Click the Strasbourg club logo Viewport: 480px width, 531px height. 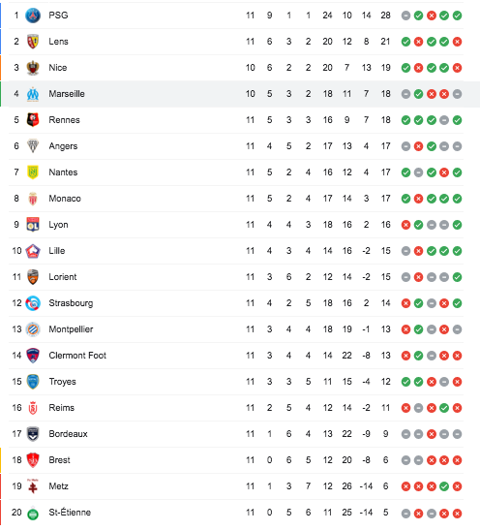click(x=33, y=303)
